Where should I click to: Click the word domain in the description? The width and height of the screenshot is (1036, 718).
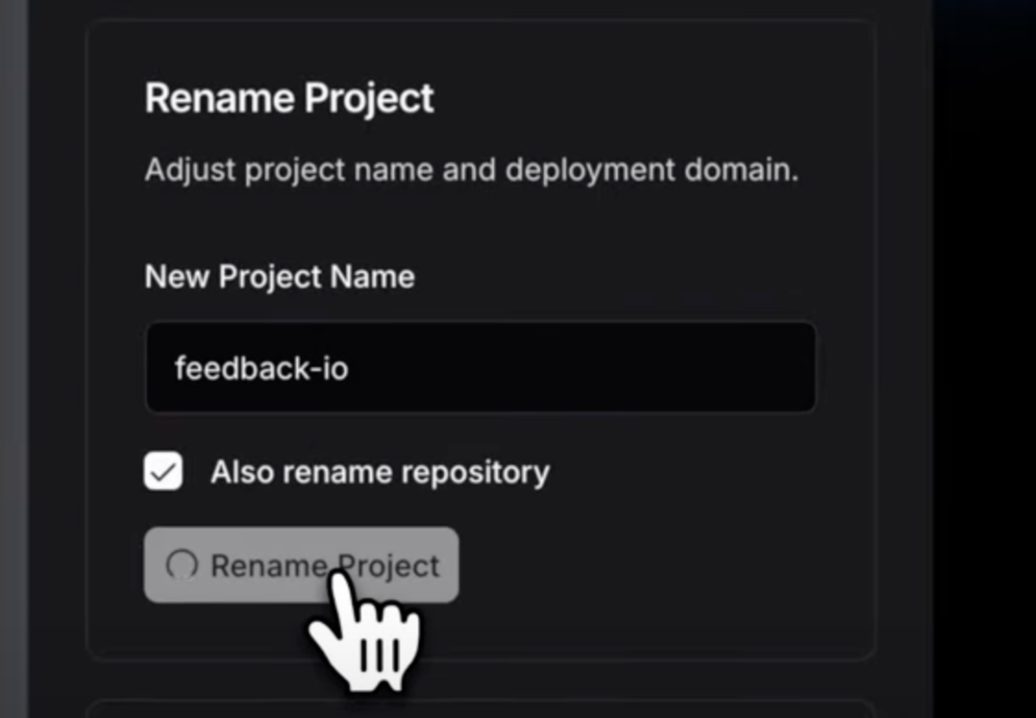(x=742, y=169)
